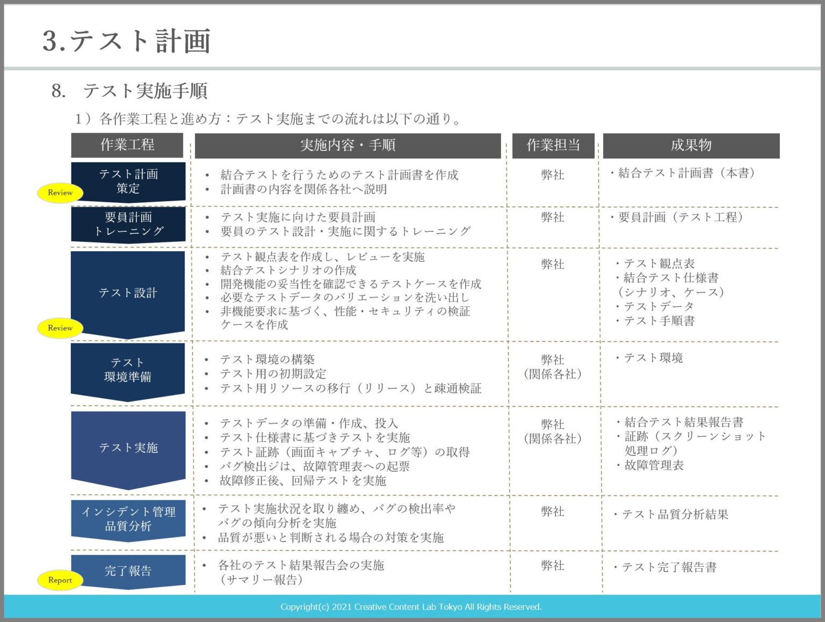
Task: Select deliverable '結合テスト結果報告書'
Action: 681,422
